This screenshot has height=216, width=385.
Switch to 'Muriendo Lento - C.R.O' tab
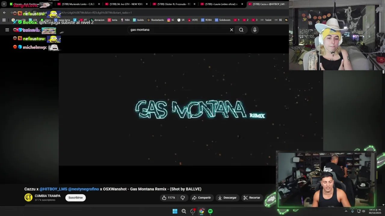[79, 4]
